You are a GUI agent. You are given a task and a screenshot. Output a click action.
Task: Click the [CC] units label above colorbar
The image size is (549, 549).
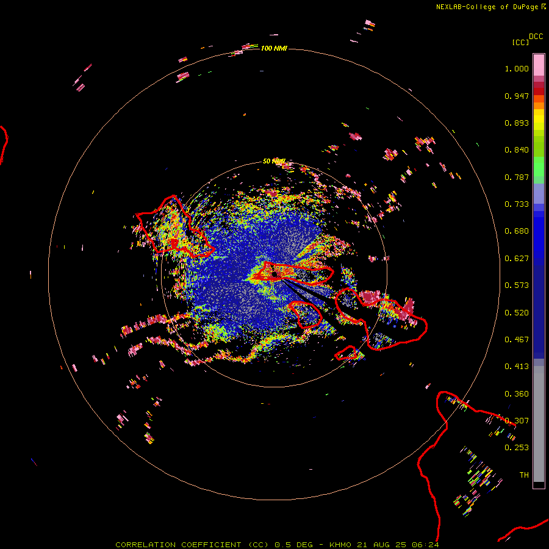[x=520, y=42]
